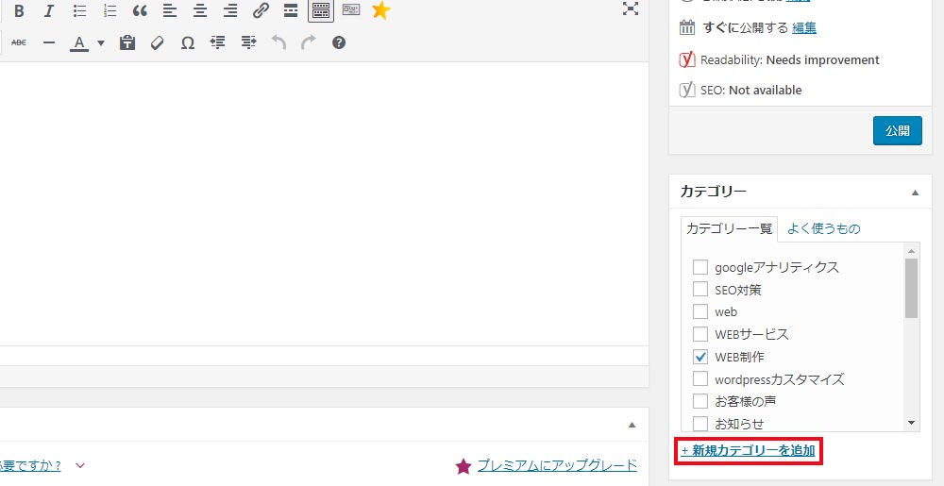The height and width of the screenshot is (486, 944).
Task: Decrease the indent
Action: coord(218,42)
